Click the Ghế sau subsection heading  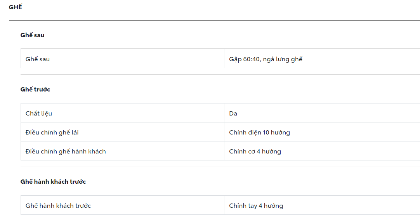pyautogui.click(x=32, y=35)
